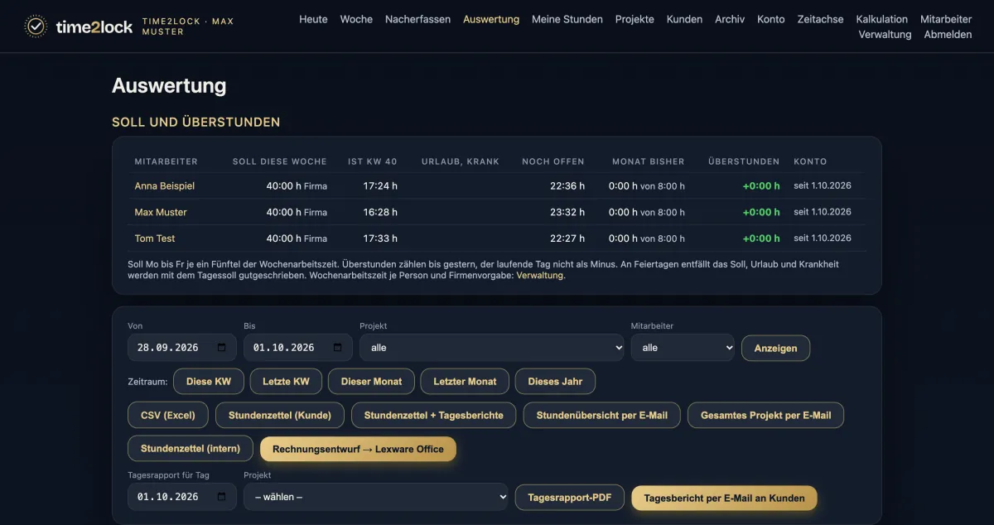This screenshot has width=994, height=525.
Task: Export as CSV (Excel)
Action: pyautogui.click(x=168, y=415)
